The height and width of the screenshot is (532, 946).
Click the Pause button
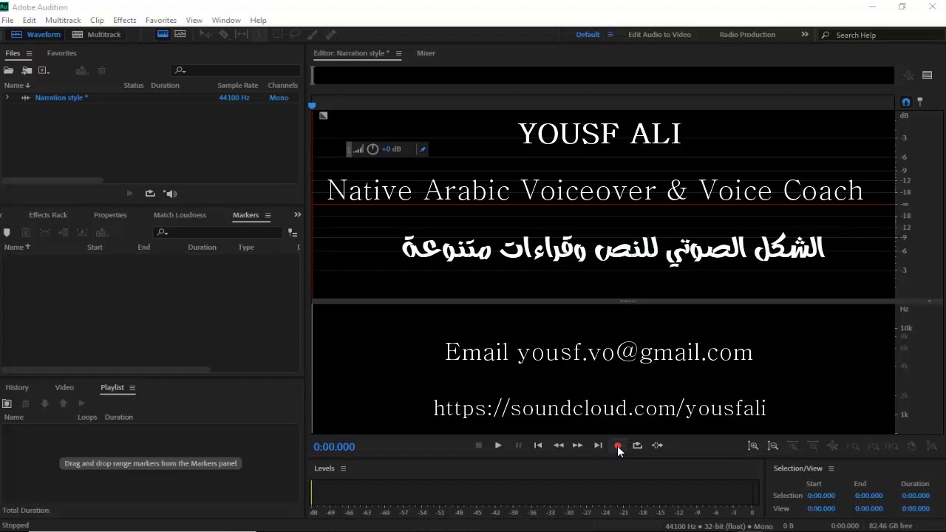pos(518,446)
